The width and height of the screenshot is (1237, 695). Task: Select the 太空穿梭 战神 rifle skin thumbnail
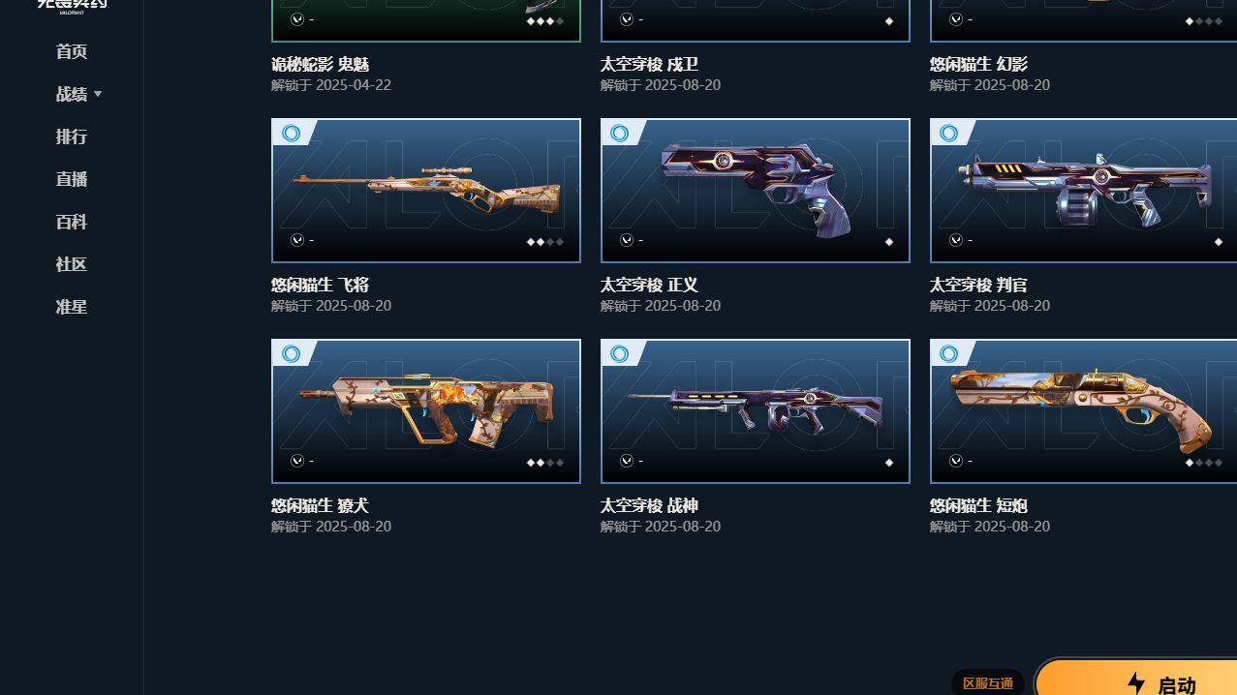click(756, 411)
